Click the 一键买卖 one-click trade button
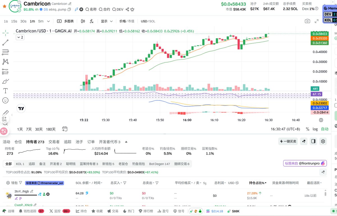337x216 pixels. [x=288, y=141]
